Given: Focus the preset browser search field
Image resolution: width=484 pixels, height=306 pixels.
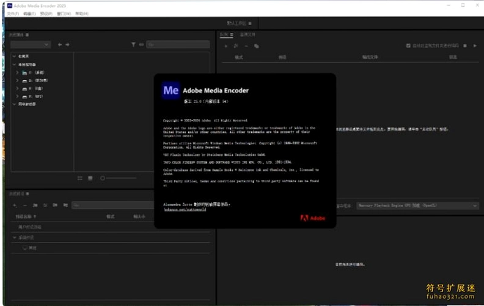Looking at the screenshot, I should [x=112, y=205].
